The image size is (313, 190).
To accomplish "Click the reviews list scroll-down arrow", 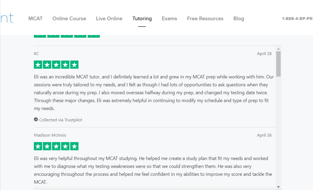I will point(278,187).
